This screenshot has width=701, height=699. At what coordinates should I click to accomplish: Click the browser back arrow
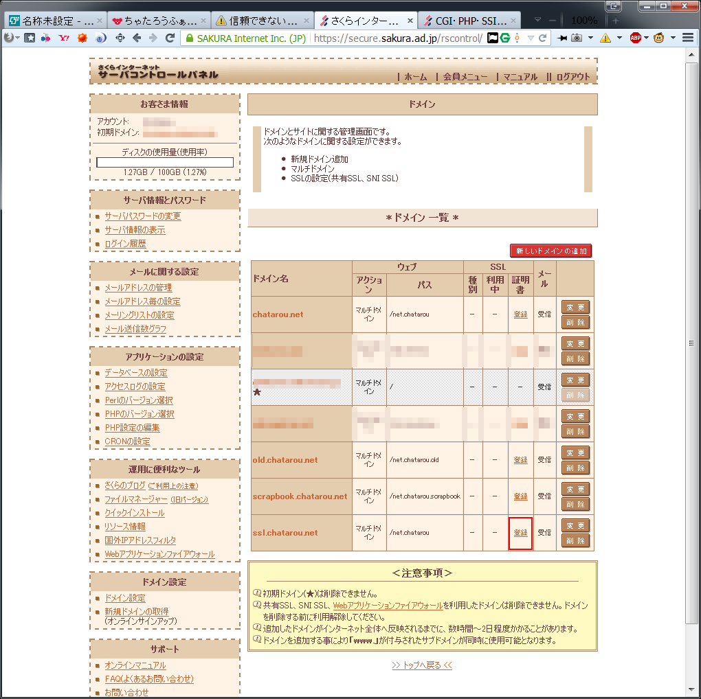tap(137, 38)
